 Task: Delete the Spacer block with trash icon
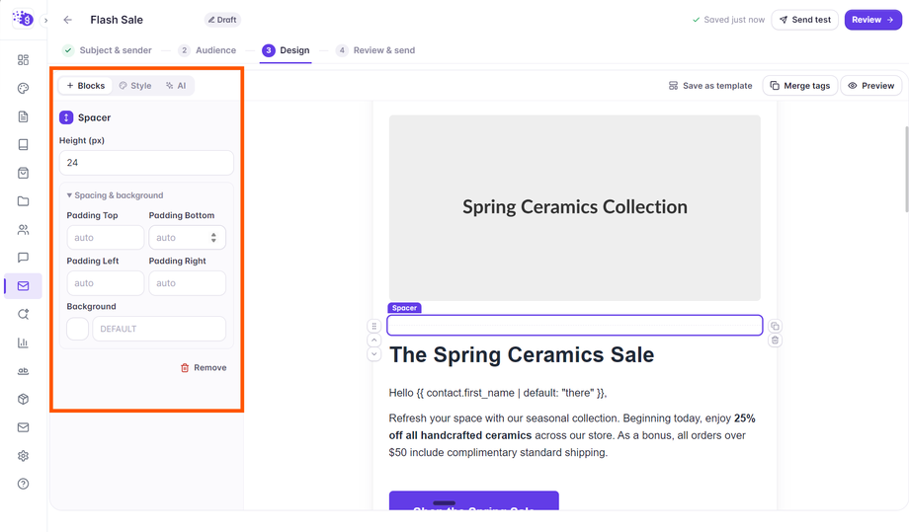(x=775, y=341)
